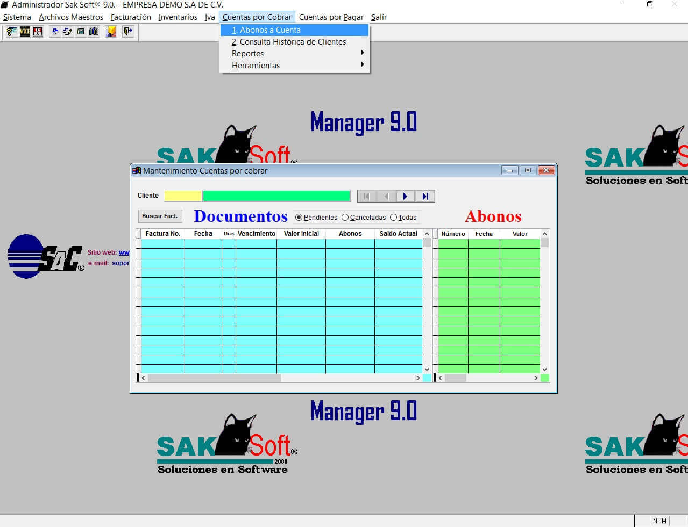Click the Documentos grid scroll-left arrow
This screenshot has width=688, height=527.
click(143, 378)
